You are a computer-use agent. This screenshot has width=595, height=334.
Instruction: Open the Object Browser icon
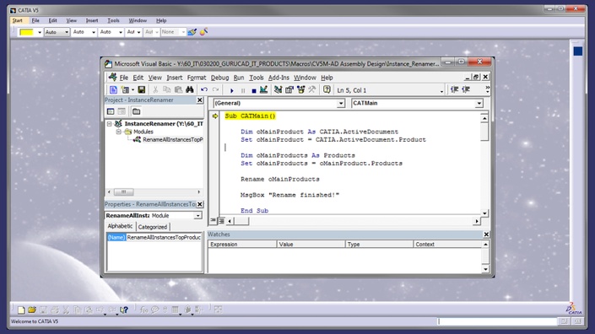[x=301, y=90]
